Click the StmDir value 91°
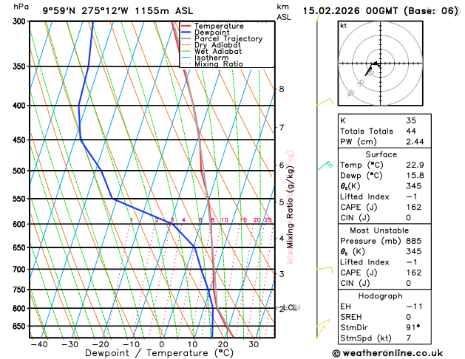465x359 pixels. (413, 327)
